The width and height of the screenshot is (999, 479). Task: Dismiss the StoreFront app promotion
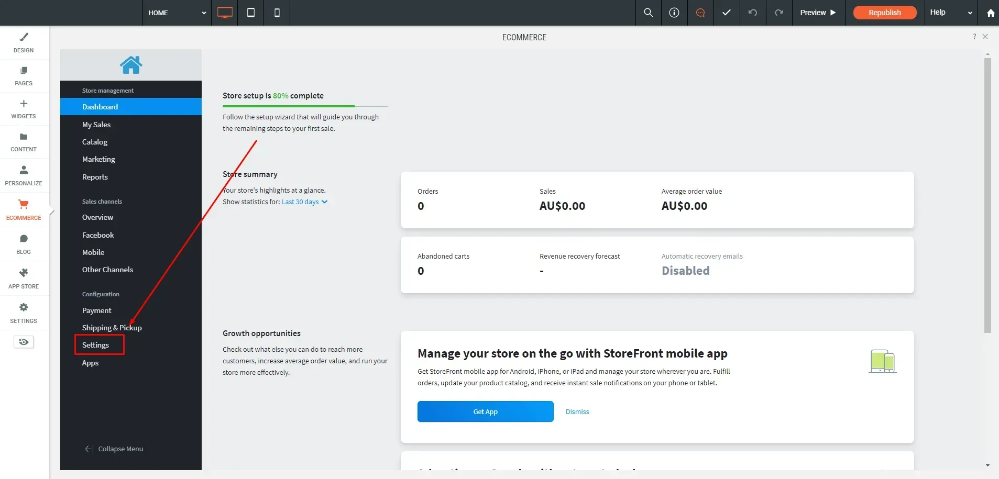coord(577,412)
